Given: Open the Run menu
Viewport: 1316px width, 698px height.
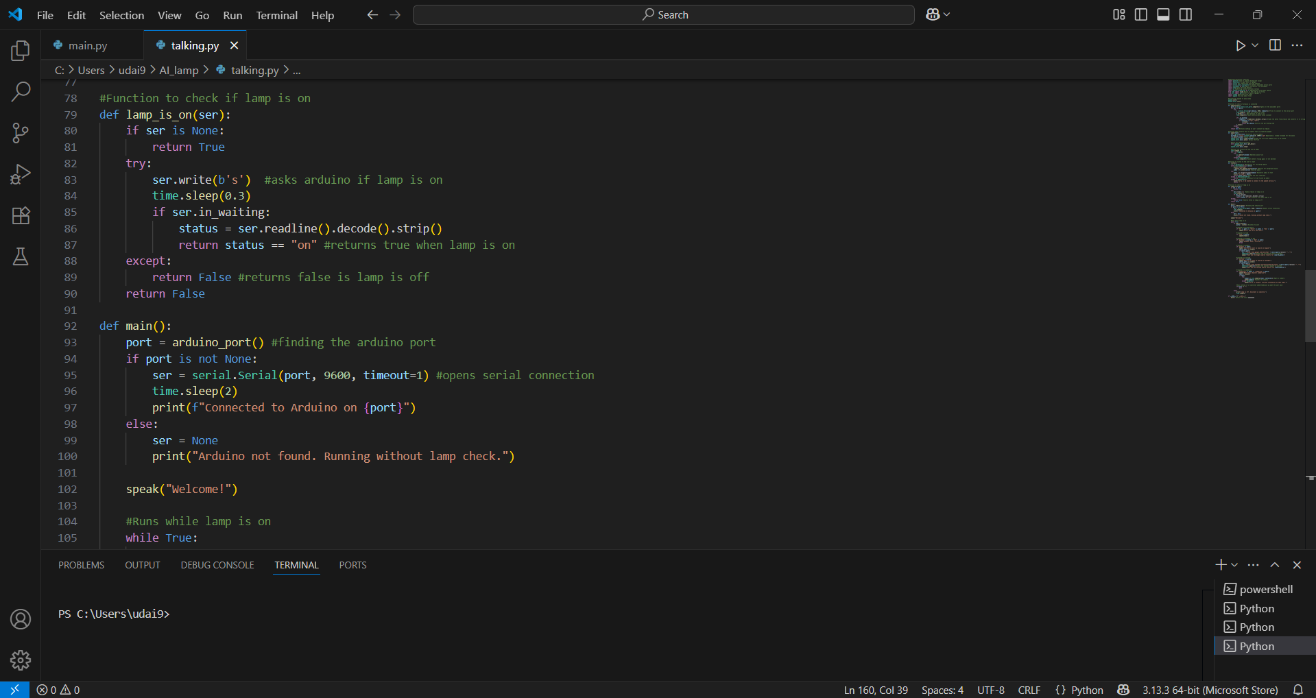Looking at the screenshot, I should point(232,15).
